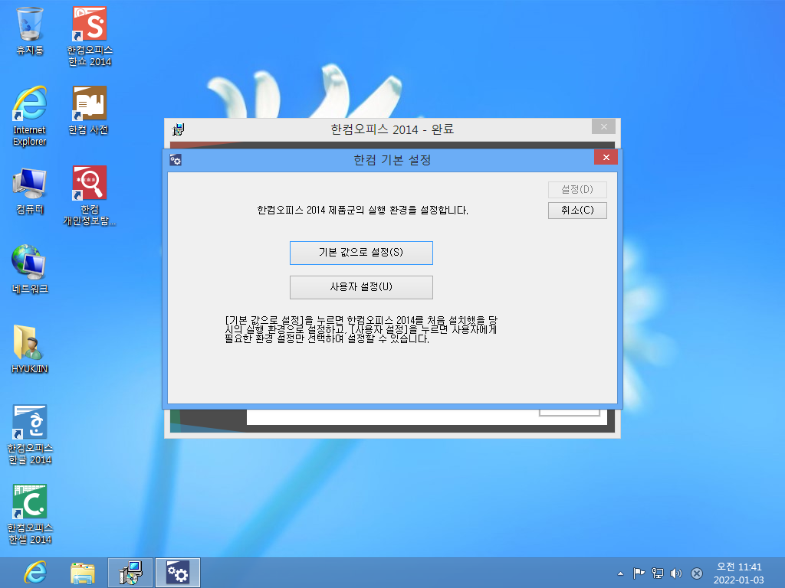Launch 한컴오피스 한글 2014 shortcut

coord(30,435)
